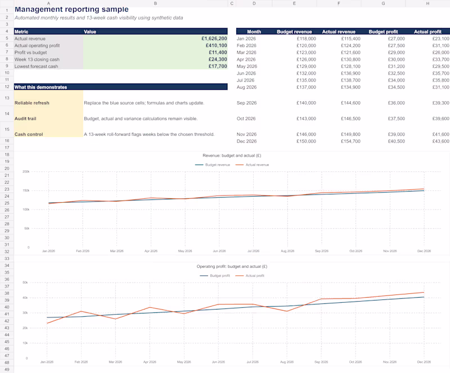This screenshot has height=373, width=450.
Task: Toggle Budget revenue legend entry
Action: click(213, 165)
